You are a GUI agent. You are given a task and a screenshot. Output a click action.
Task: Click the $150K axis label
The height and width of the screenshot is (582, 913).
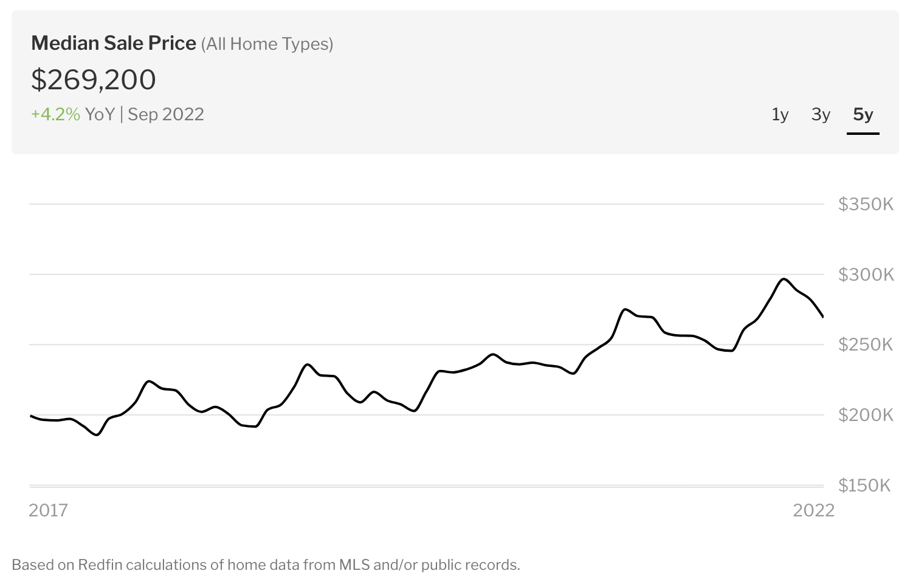pyautogui.click(x=864, y=485)
